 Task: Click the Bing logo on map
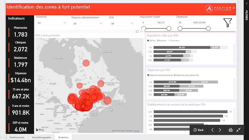pyautogui.click(x=40, y=130)
